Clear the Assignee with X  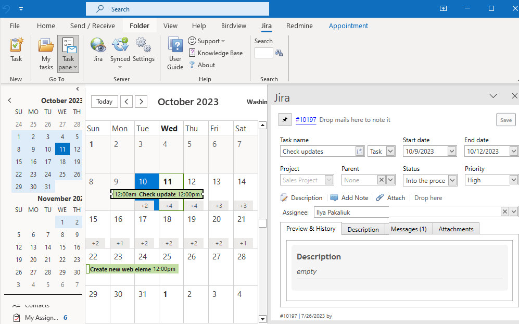(x=504, y=211)
